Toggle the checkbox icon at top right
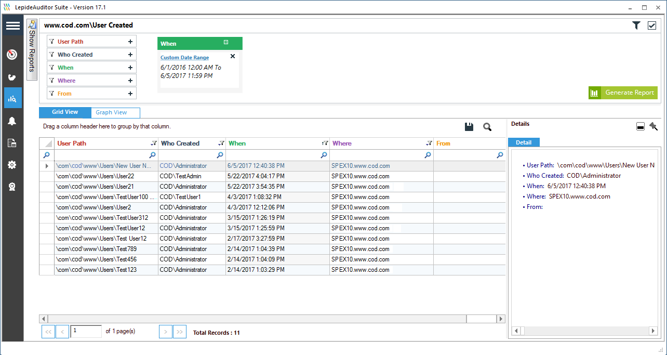Viewport: 667px width, 355px height. click(x=652, y=25)
